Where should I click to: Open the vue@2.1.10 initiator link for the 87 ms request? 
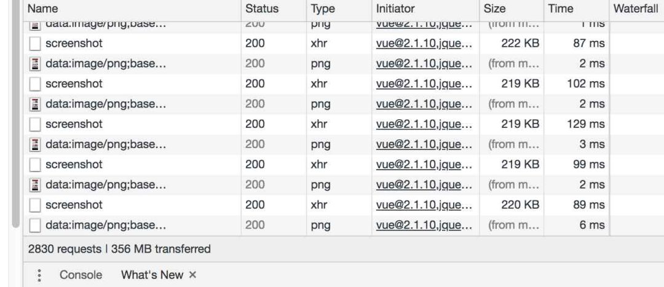coord(423,44)
